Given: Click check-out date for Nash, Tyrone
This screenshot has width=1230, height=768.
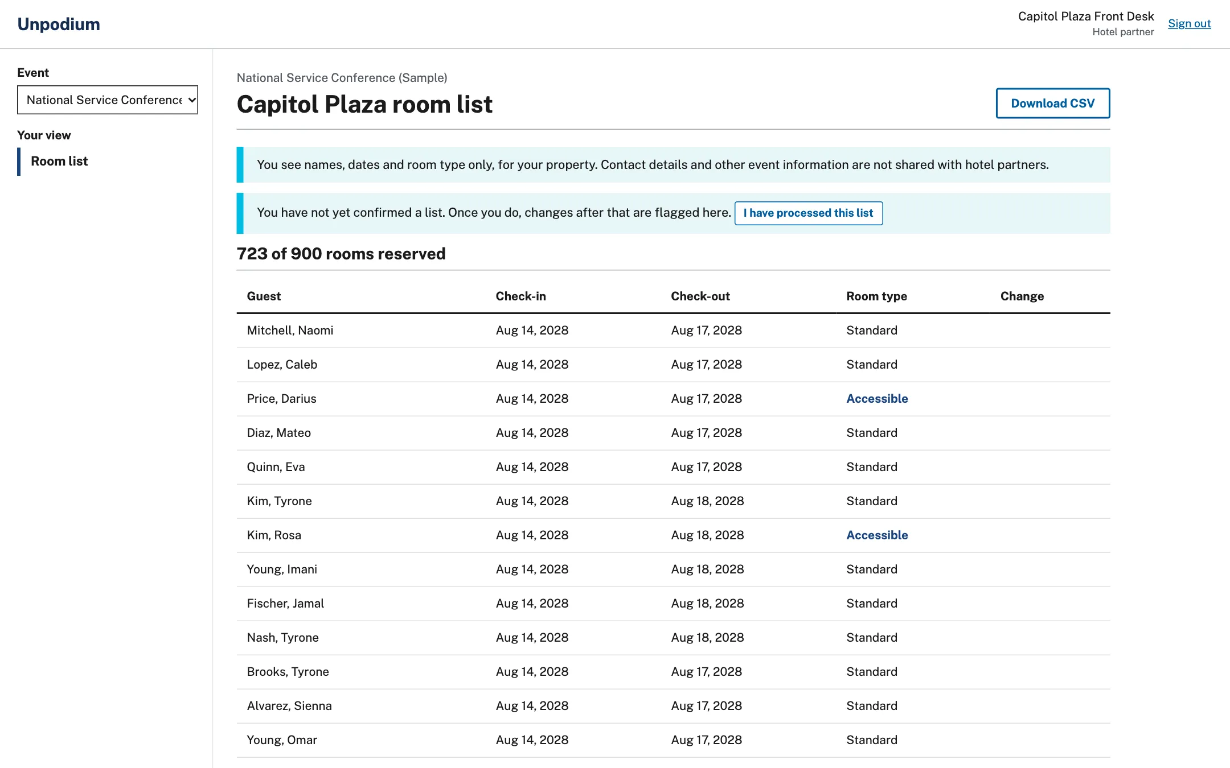Looking at the screenshot, I should click(707, 638).
